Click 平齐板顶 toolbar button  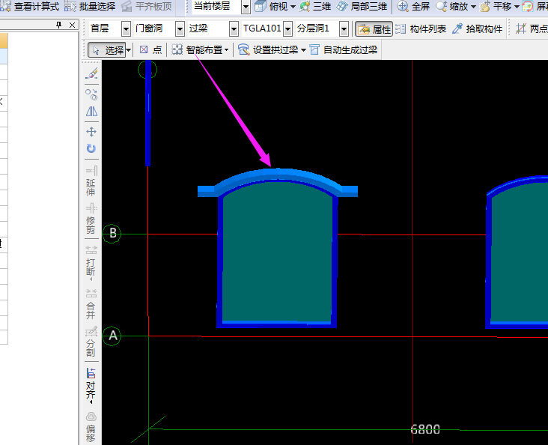147,6
